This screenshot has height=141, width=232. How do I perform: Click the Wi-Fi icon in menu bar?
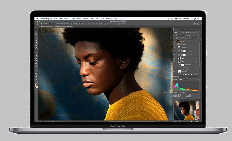click(168, 19)
